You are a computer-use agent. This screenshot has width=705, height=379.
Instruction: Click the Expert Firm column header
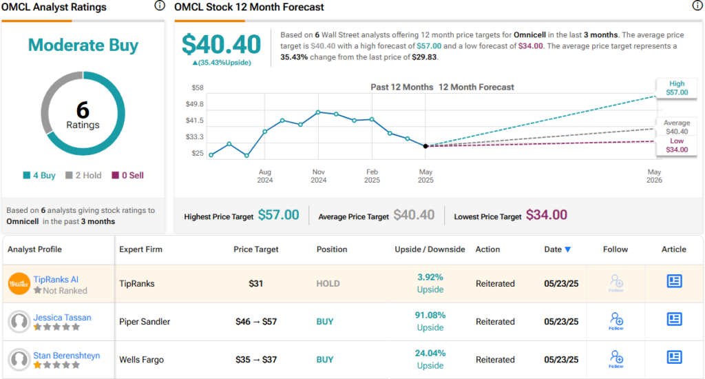click(140, 249)
